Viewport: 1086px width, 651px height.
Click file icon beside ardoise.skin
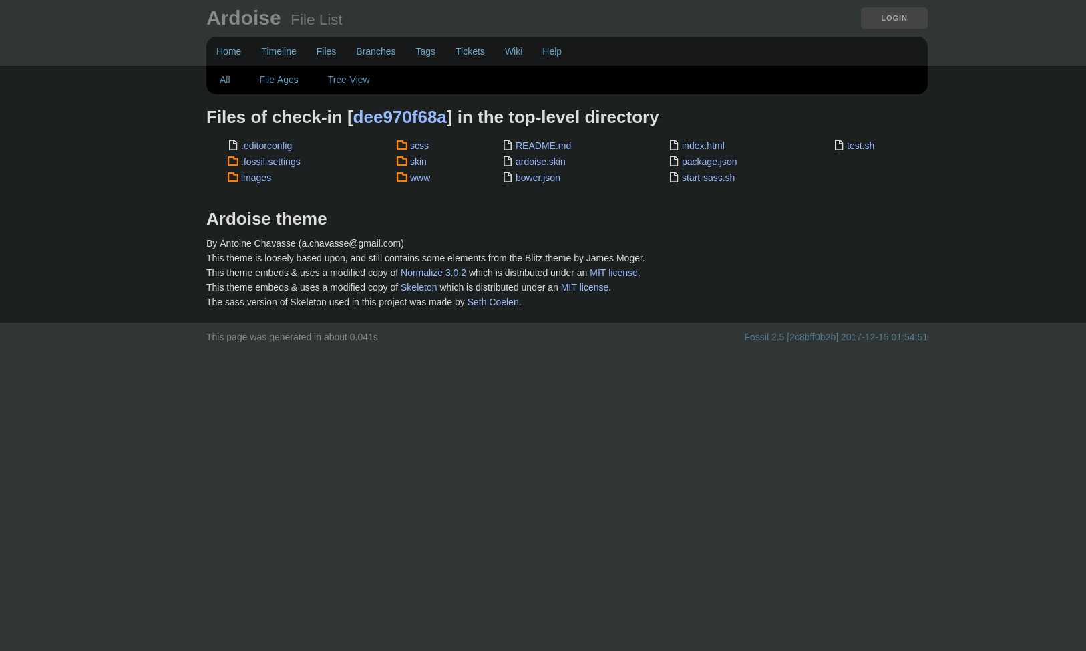[508, 161]
